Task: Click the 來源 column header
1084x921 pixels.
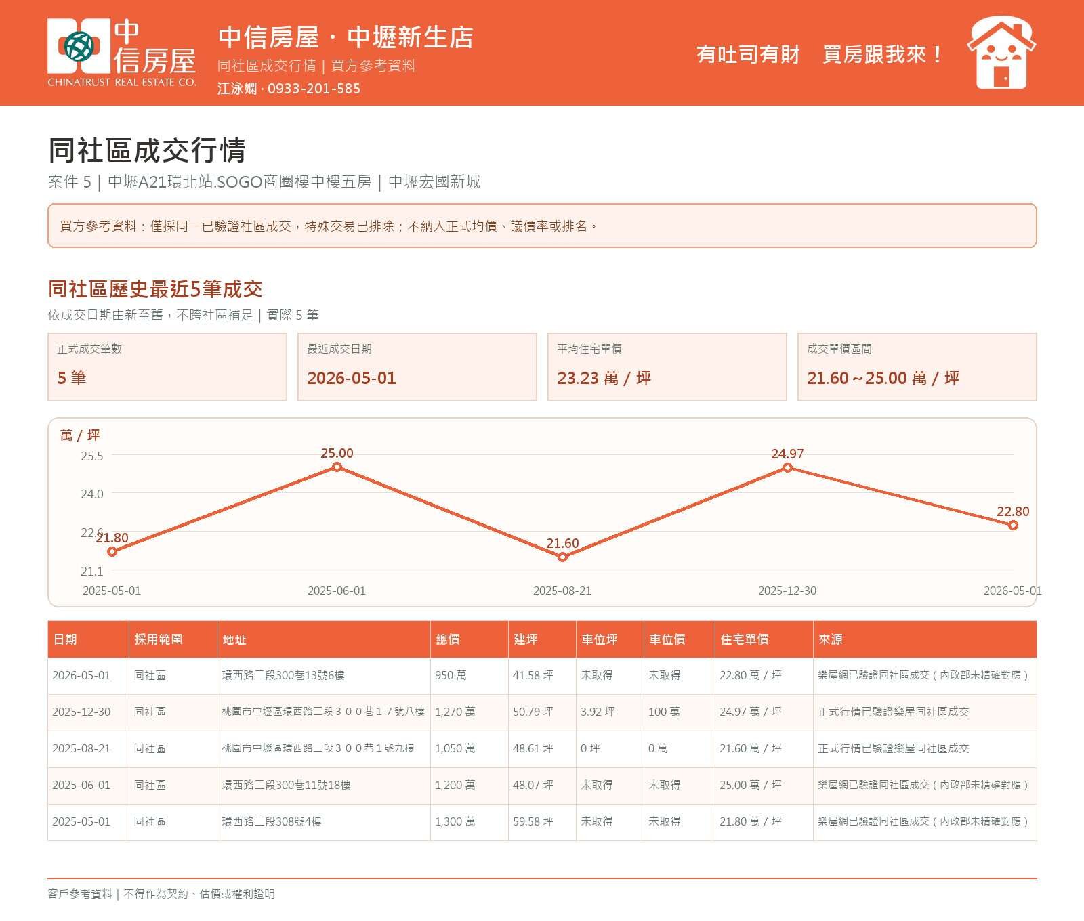Action: pyautogui.click(x=925, y=639)
